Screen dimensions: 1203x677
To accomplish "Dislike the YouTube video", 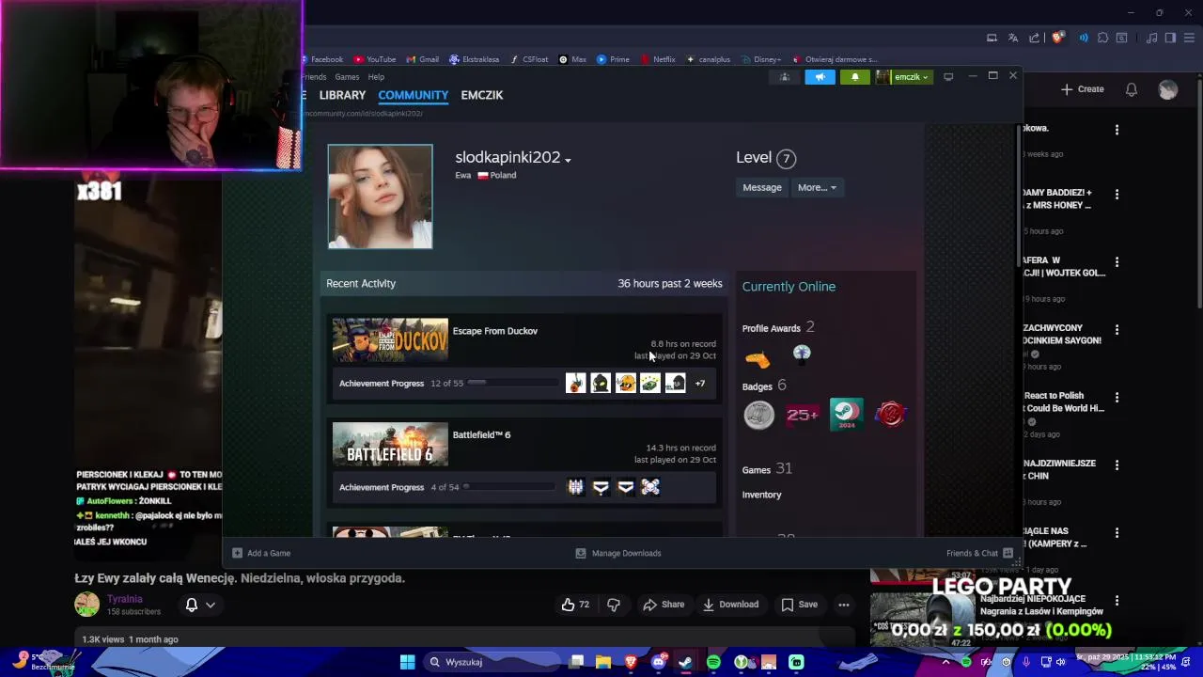I will click(614, 605).
